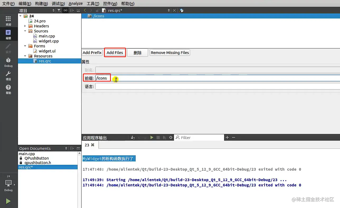Select res.qrc under Resources
Viewport: 340px width, 208px height.
pos(50,61)
